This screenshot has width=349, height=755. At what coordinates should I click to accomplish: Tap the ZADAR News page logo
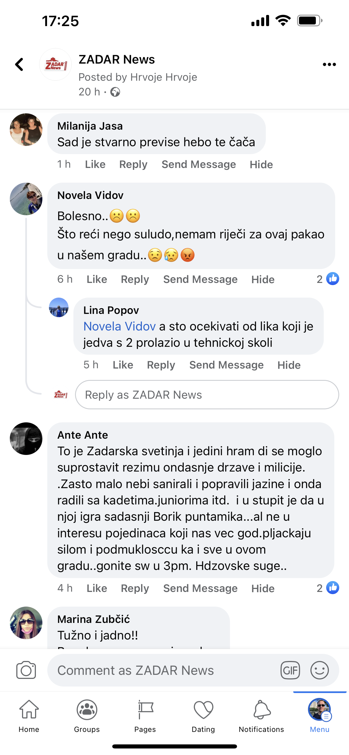point(55,64)
